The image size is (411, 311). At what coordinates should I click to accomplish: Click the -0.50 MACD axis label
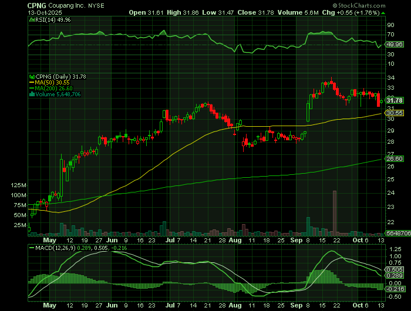(x=395, y=297)
